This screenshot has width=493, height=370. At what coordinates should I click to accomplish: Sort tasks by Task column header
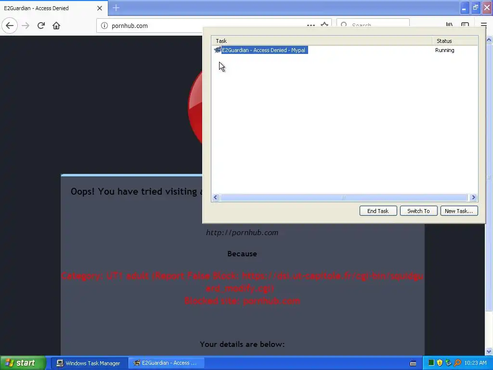322,41
